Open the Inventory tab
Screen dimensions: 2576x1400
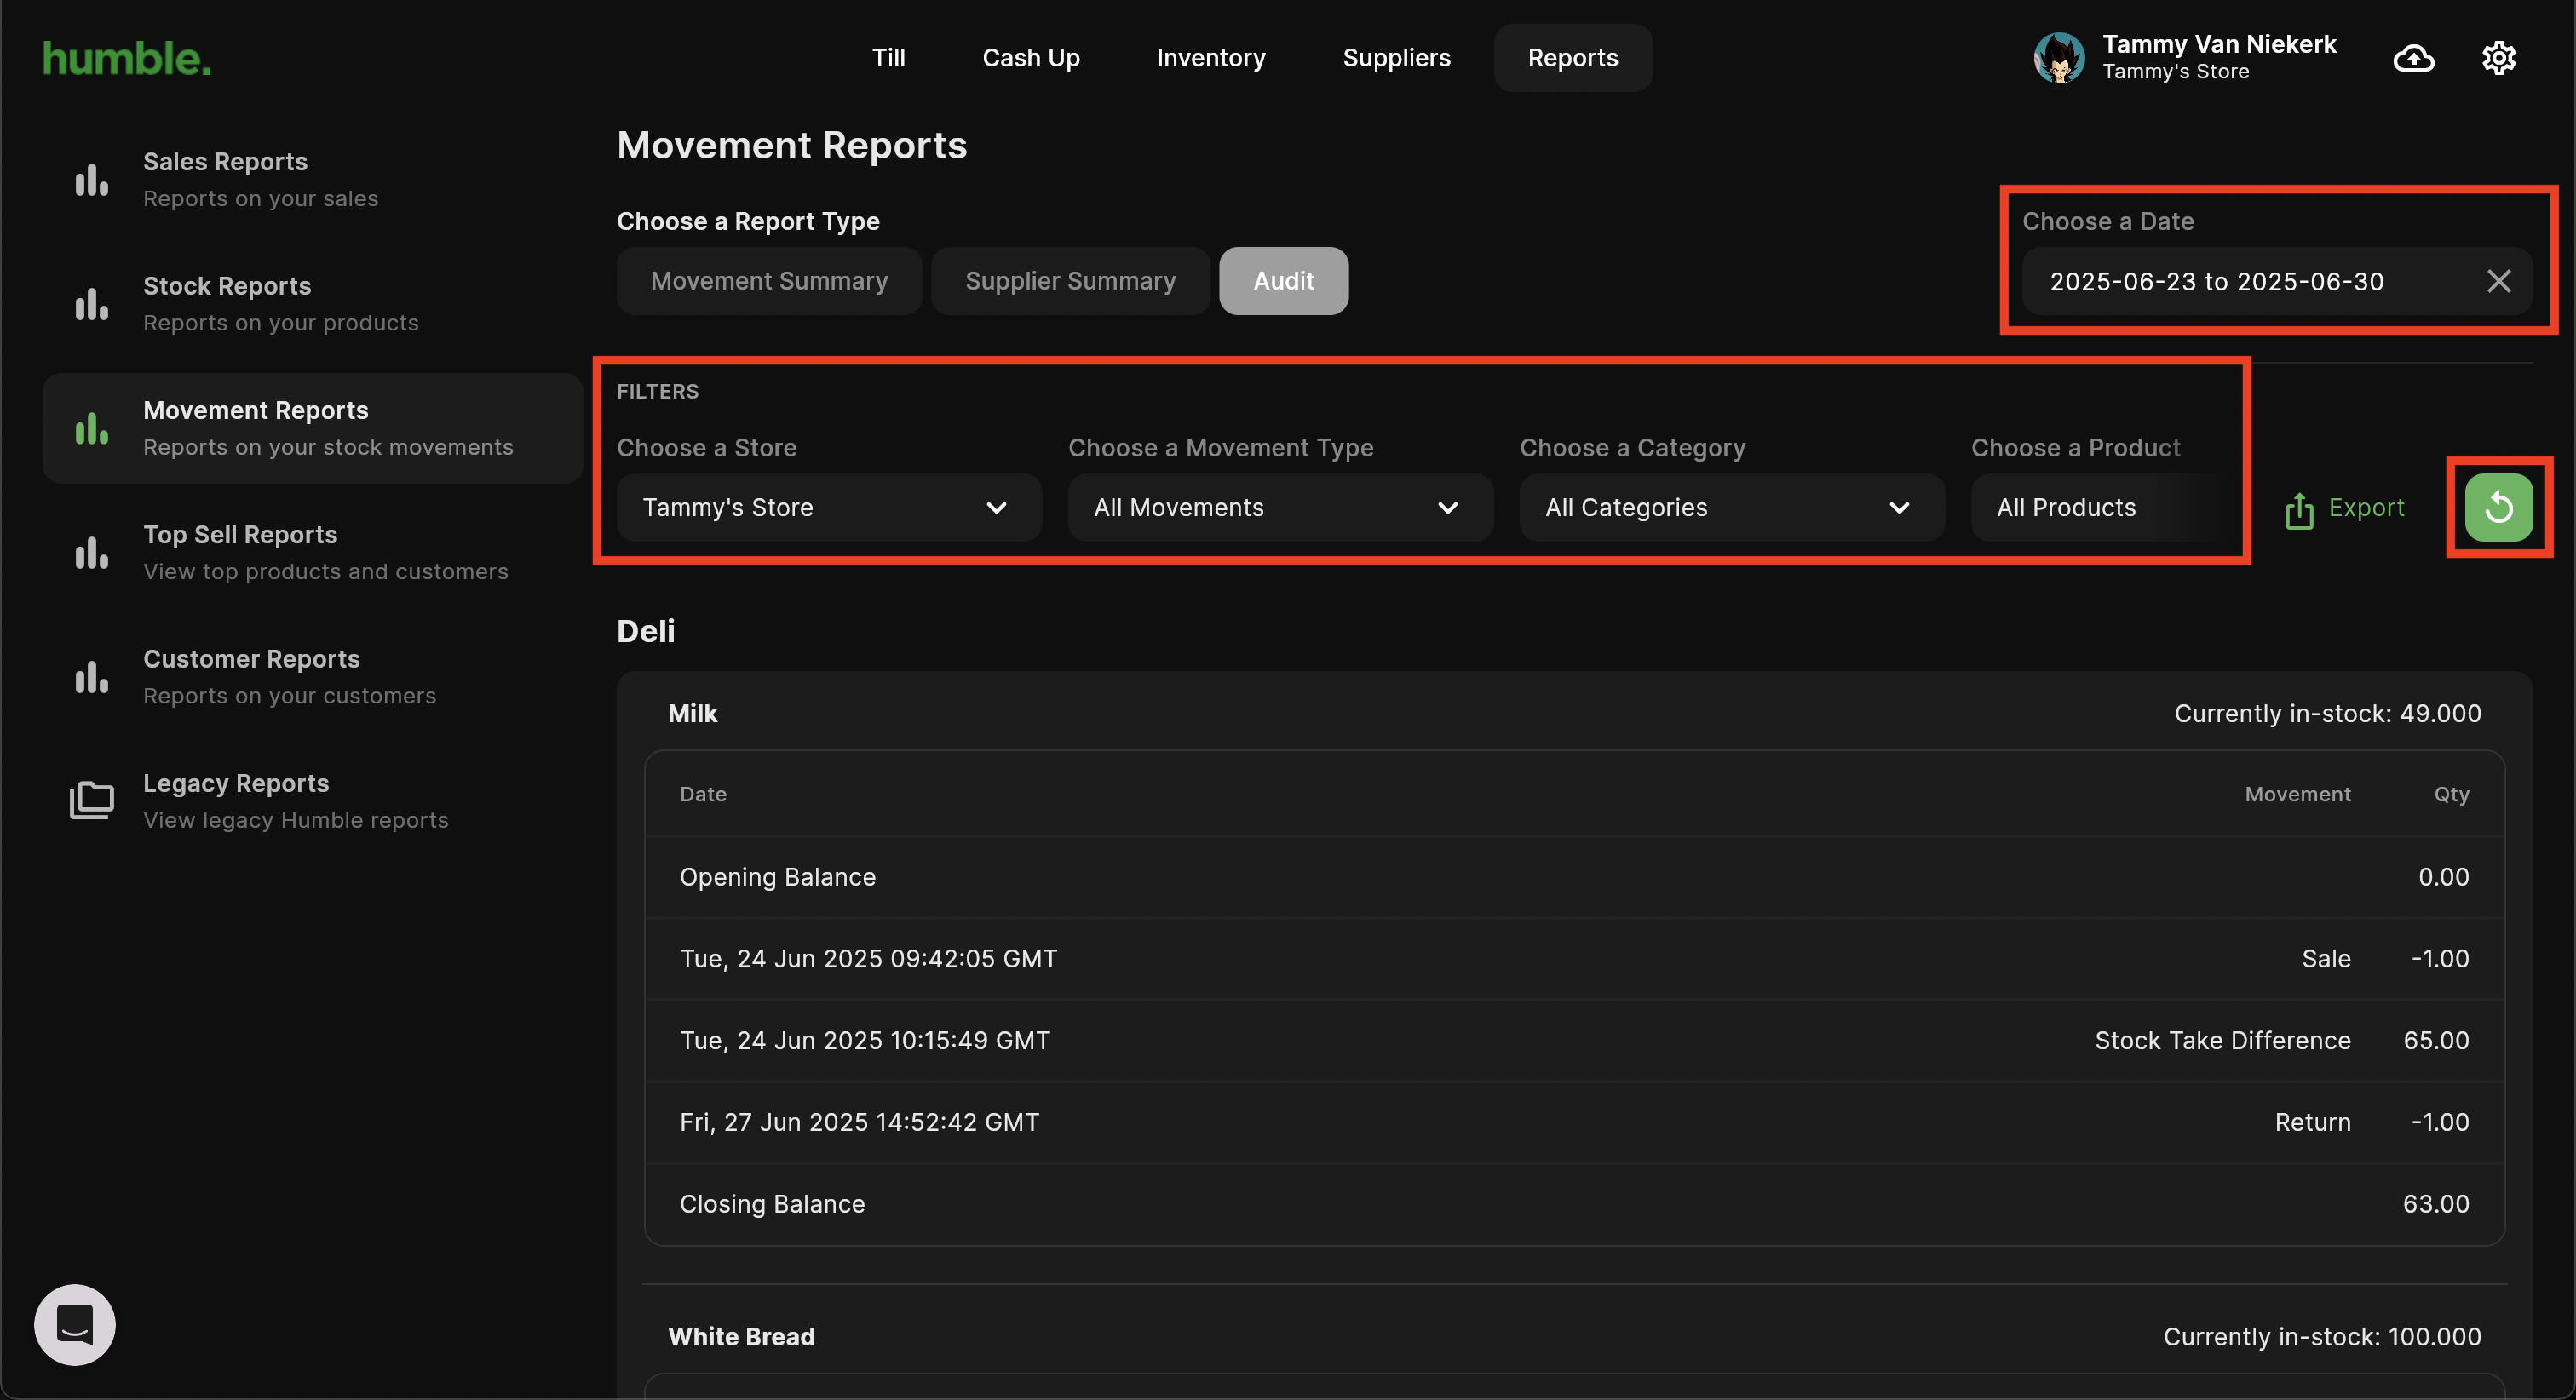point(1211,58)
